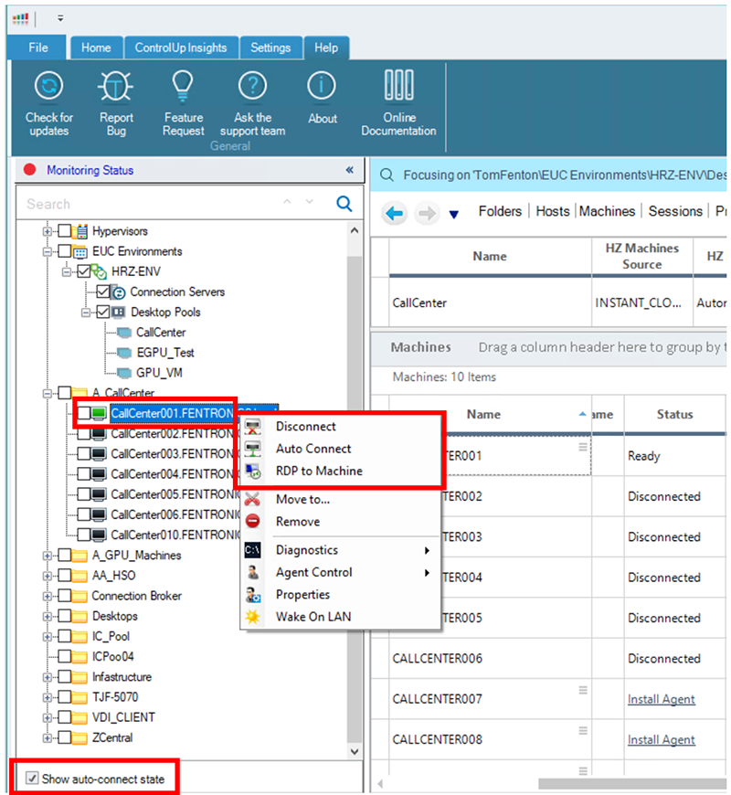Viewport: 731px width, 795px height.
Task: Select the EGPU_Test desktop pool
Action: click(164, 353)
